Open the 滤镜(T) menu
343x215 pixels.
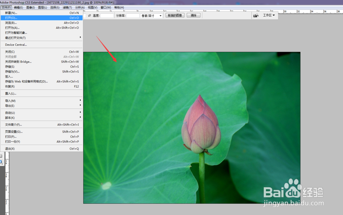67,8
